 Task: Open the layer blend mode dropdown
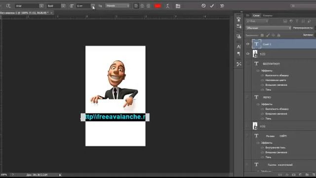tap(269, 28)
